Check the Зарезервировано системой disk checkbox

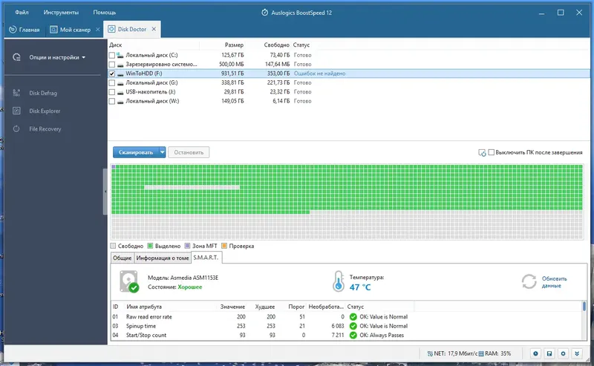112,65
